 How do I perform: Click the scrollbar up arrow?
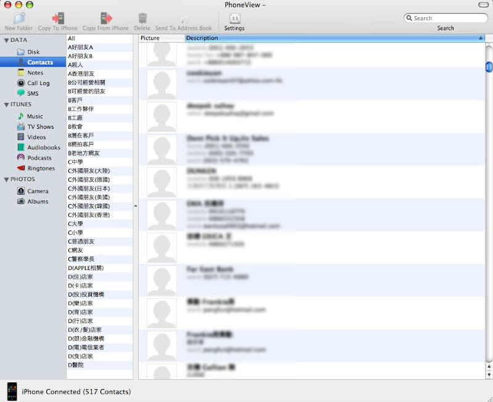point(489,366)
